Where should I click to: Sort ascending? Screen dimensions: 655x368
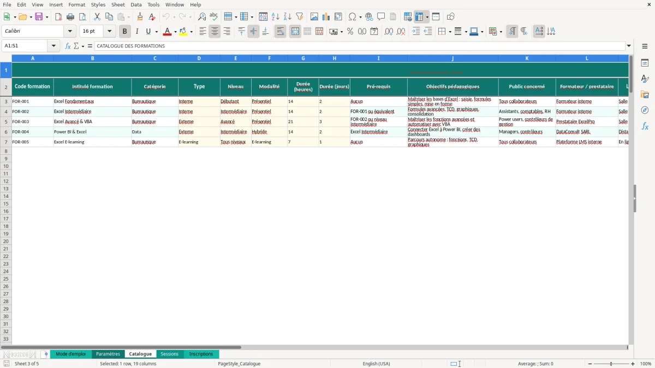[x=276, y=17]
